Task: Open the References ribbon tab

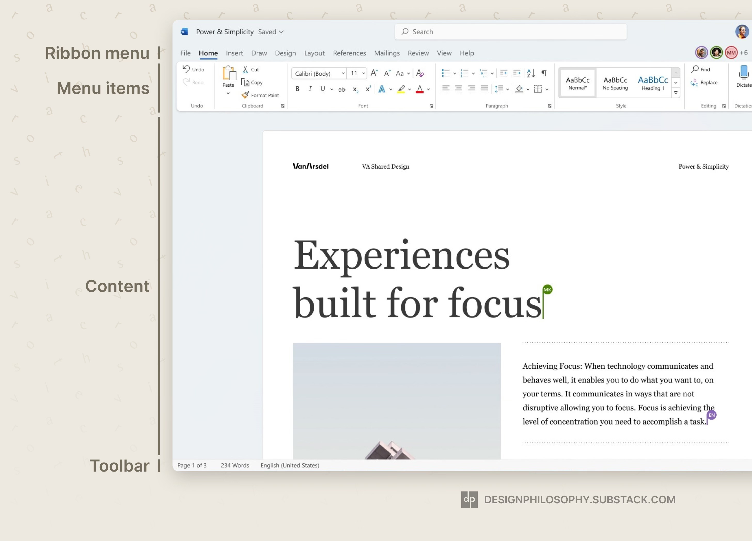Action: [x=349, y=53]
